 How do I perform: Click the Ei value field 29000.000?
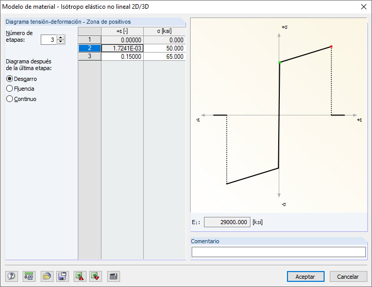(227, 222)
